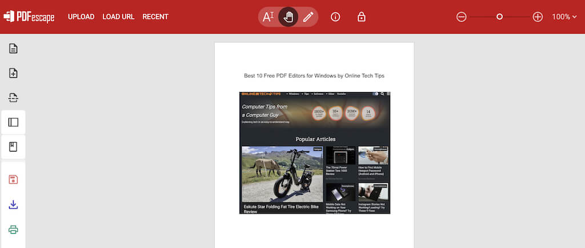Toggle the sidebar panel icon
The image size is (585, 248).
tap(14, 122)
